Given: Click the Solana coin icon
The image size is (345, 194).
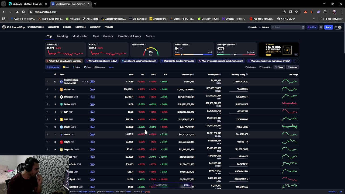Looking at the screenshot, I should 61,134.
